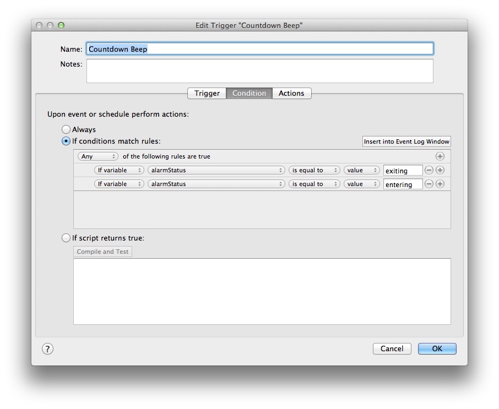Click the 'exiting' value field
Screen dimensions: 499x409
[x=403, y=171]
